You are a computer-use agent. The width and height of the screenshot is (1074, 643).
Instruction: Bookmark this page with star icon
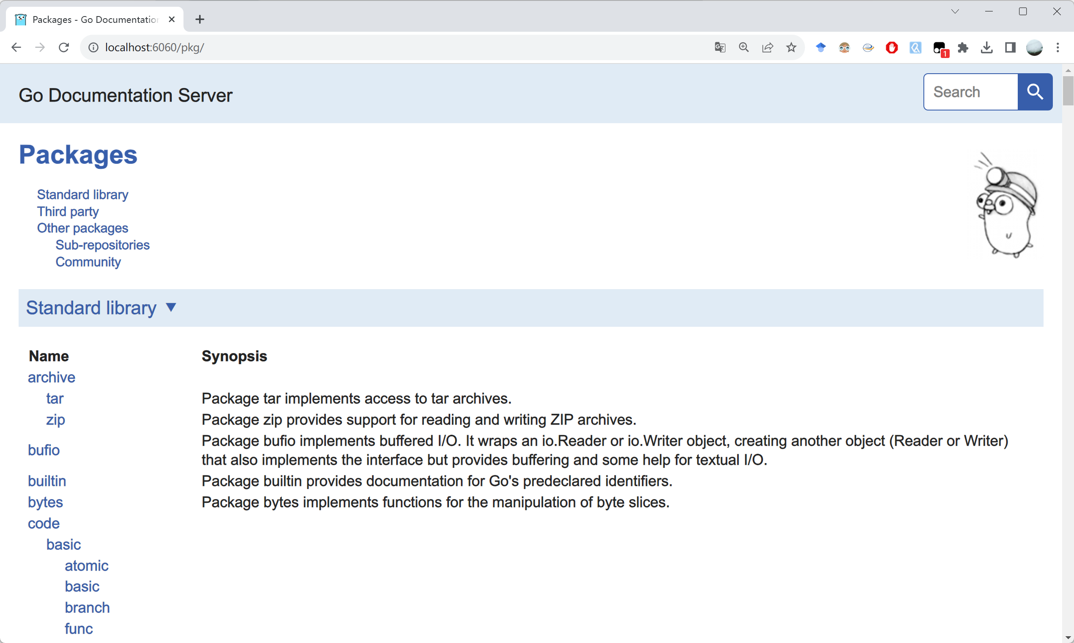pos(791,47)
